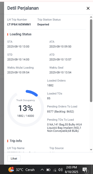
Task: Click the blue Truck Occupancy progress arc
Action: [32, 93]
